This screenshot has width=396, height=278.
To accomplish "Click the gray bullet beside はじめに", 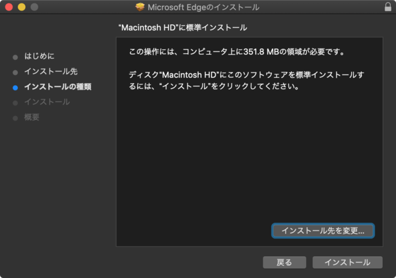I will (15, 57).
